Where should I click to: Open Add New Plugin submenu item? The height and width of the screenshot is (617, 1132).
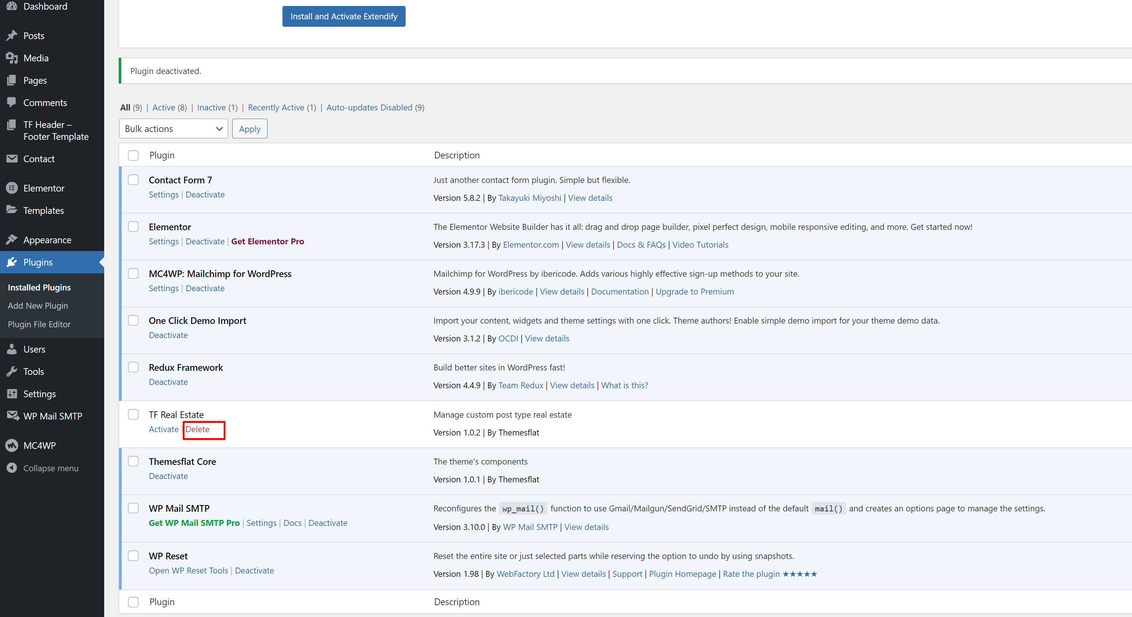tap(38, 306)
